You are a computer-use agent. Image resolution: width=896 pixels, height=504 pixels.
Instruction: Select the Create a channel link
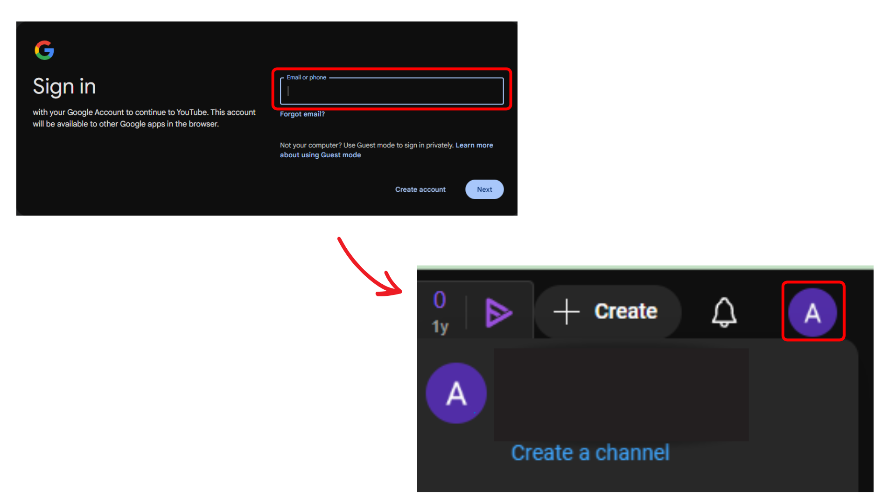tap(590, 453)
